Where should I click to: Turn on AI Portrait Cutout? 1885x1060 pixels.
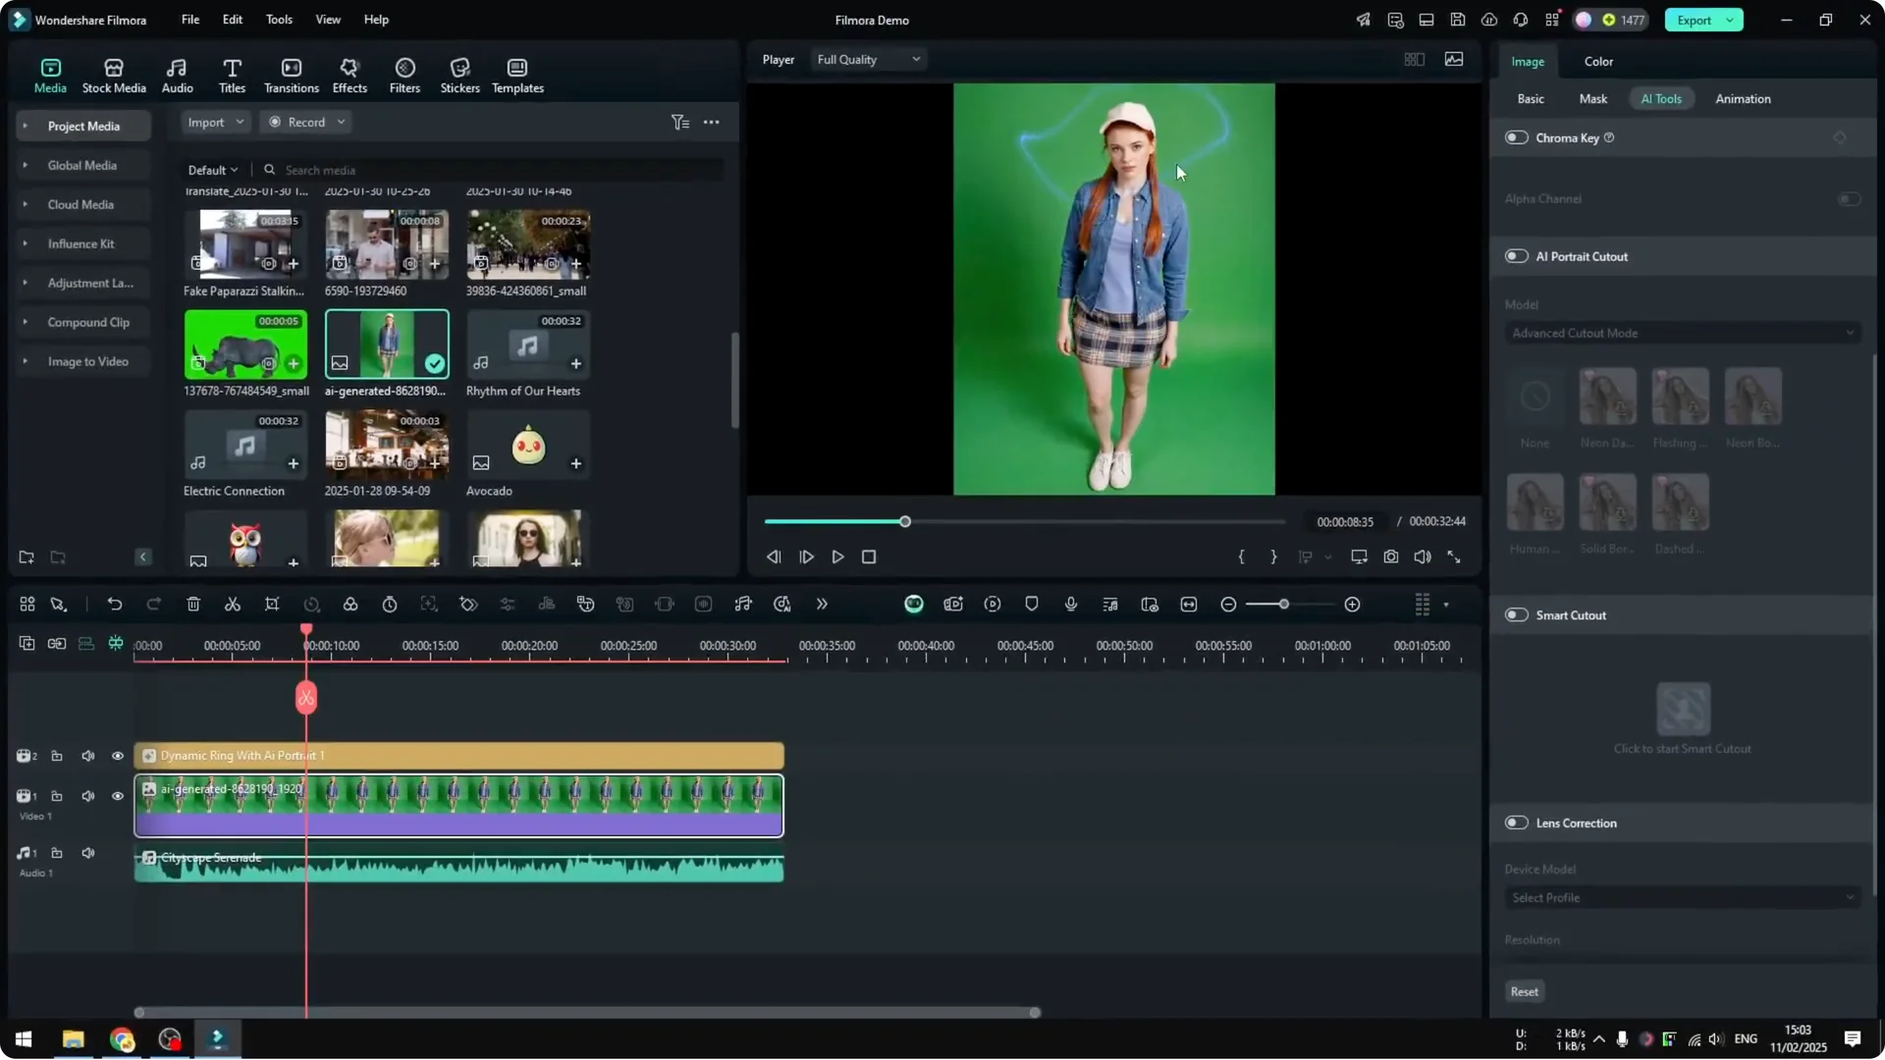coord(1515,256)
